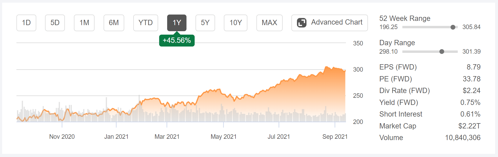This screenshot has height=157, width=498.
Task: Select the 6M time range
Action: coord(114,23)
